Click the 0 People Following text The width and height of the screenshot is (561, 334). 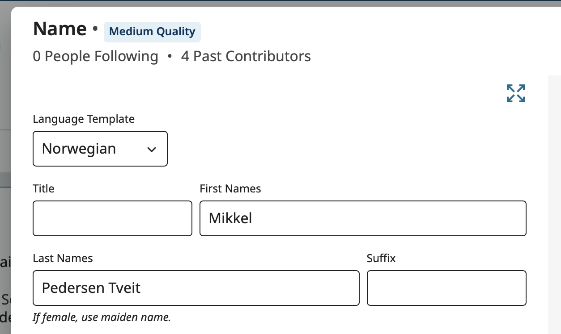pyautogui.click(x=95, y=56)
